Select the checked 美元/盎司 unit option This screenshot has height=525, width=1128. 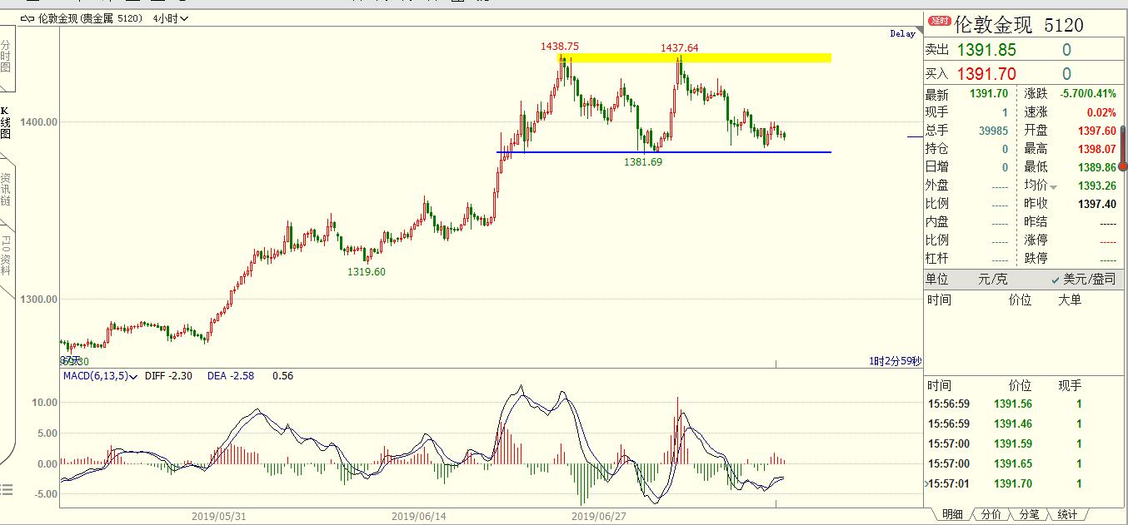pos(1083,280)
